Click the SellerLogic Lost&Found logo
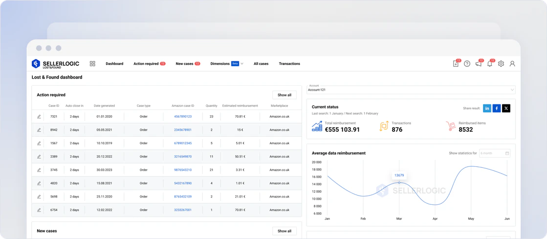 pos(55,64)
